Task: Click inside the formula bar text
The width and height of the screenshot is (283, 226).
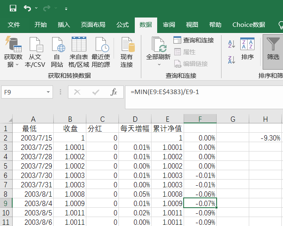Action: coord(204,92)
